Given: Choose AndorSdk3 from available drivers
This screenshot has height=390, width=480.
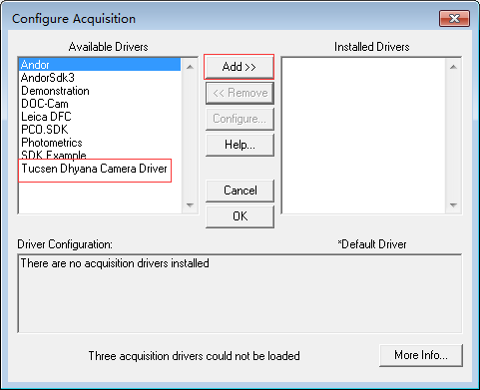Looking at the screenshot, I should [100, 78].
